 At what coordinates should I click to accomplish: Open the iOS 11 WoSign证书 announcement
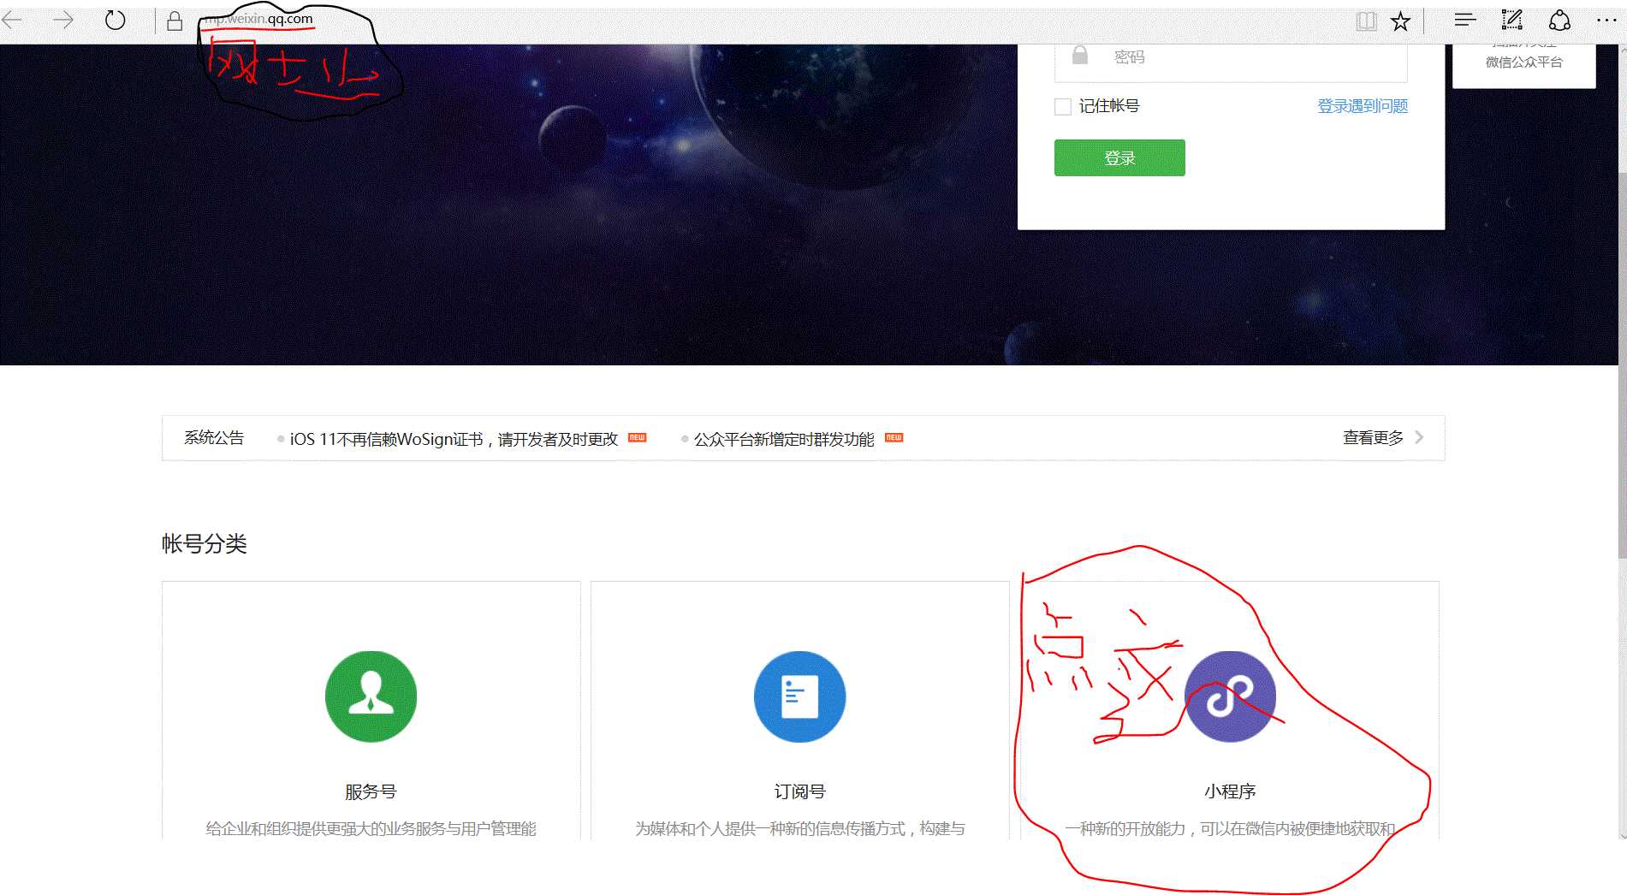click(454, 439)
